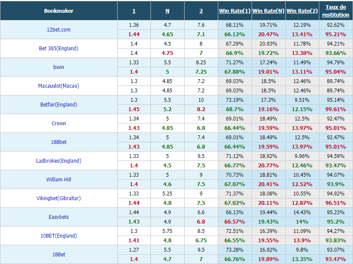Select the 4.6 draw odds for William Hill
Viewport: 353px width, 264px height.
click(167, 184)
